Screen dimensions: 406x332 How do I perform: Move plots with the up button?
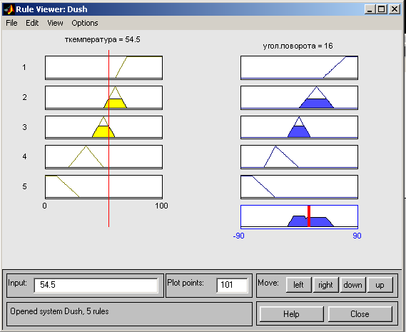click(380, 285)
